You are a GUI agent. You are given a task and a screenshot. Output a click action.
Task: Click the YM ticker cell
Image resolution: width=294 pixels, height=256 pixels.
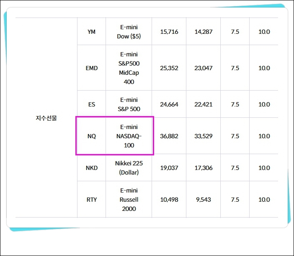91,32
